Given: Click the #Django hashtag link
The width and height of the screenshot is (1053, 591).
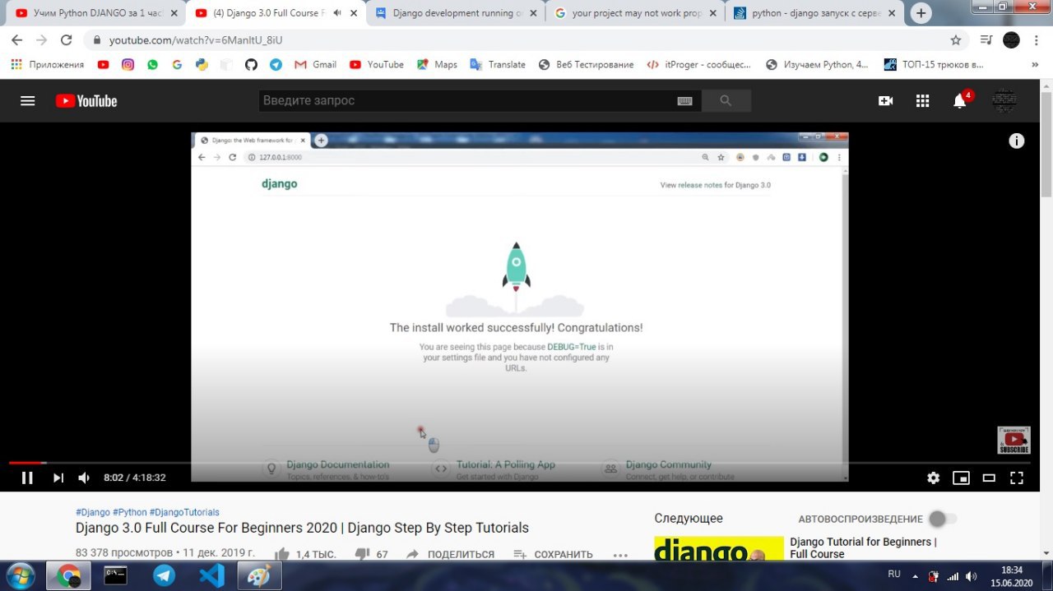Looking at the screenshot, I should click(x=92, y=512).
